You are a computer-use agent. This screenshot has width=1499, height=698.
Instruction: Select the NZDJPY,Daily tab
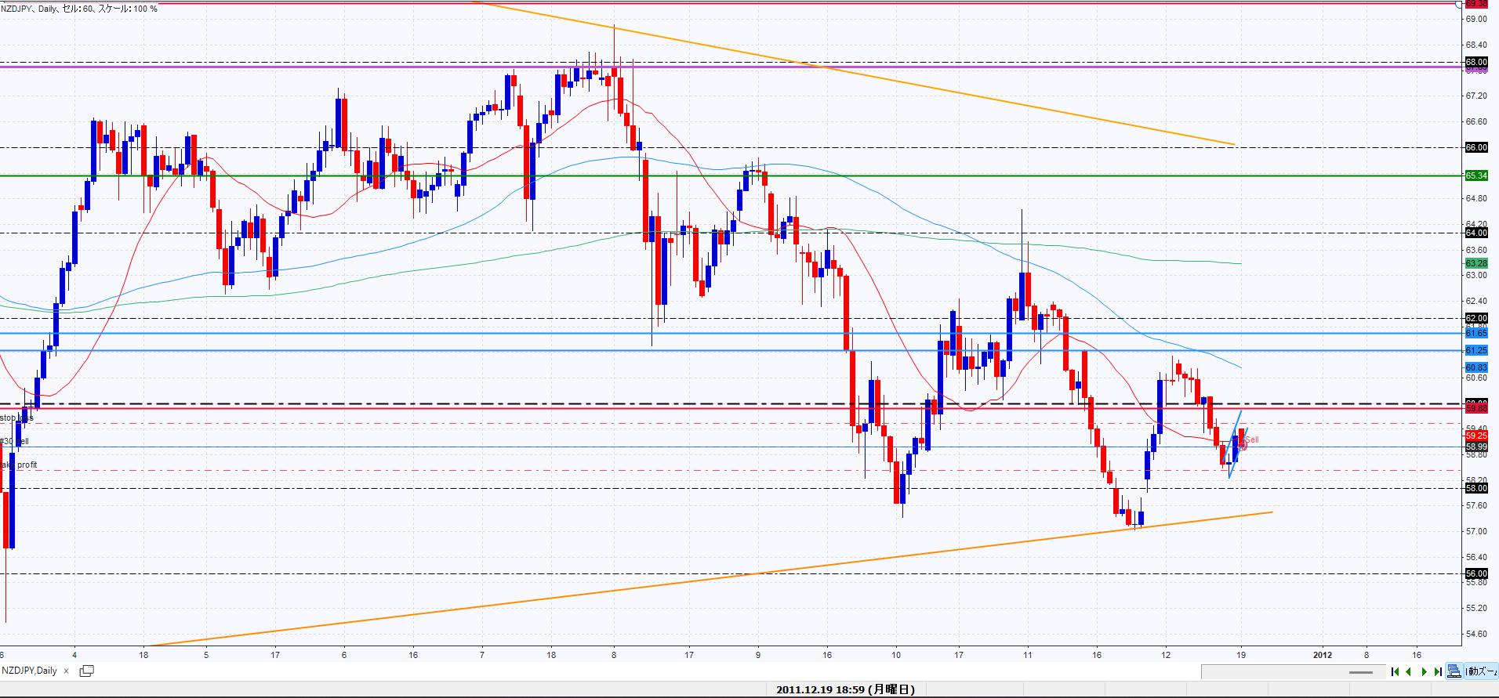[x=30, y=671]
